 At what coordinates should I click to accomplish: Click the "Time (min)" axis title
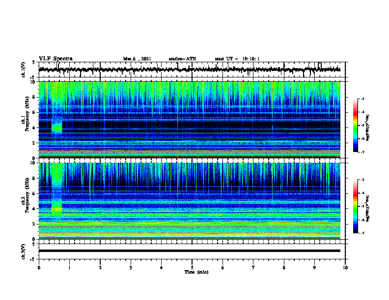tap(196, 272)
